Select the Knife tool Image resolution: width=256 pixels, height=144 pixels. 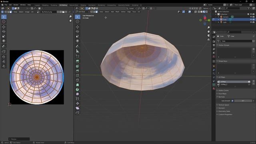tap(78, 80)
